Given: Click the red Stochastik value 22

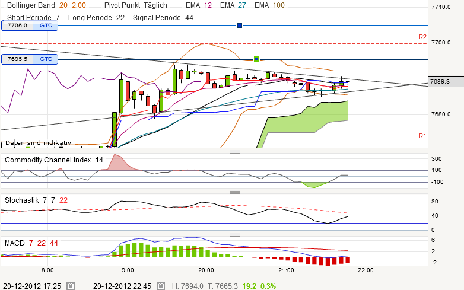Looking at the screenshot, I should coord(63,200).
